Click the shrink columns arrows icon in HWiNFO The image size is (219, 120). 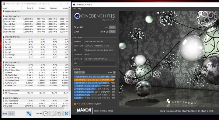point(11,114)
